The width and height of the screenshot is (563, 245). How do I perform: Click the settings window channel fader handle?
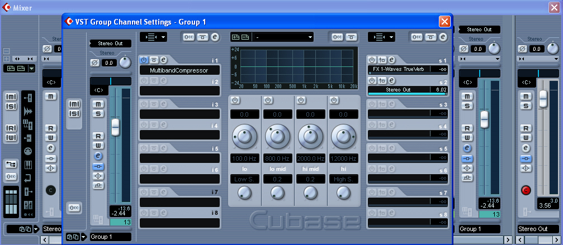pyautogui.click(x=115, y=127)
